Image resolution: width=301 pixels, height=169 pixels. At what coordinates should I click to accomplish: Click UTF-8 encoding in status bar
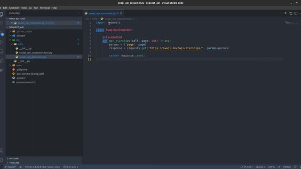pyautogui.click(x=271, y=167)
